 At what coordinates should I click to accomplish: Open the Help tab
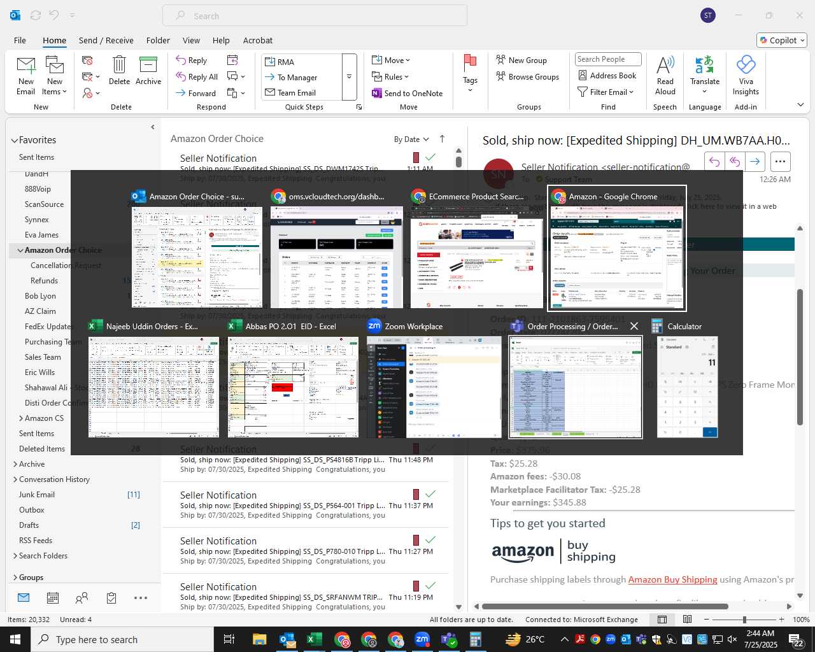[x=221, y=40]
